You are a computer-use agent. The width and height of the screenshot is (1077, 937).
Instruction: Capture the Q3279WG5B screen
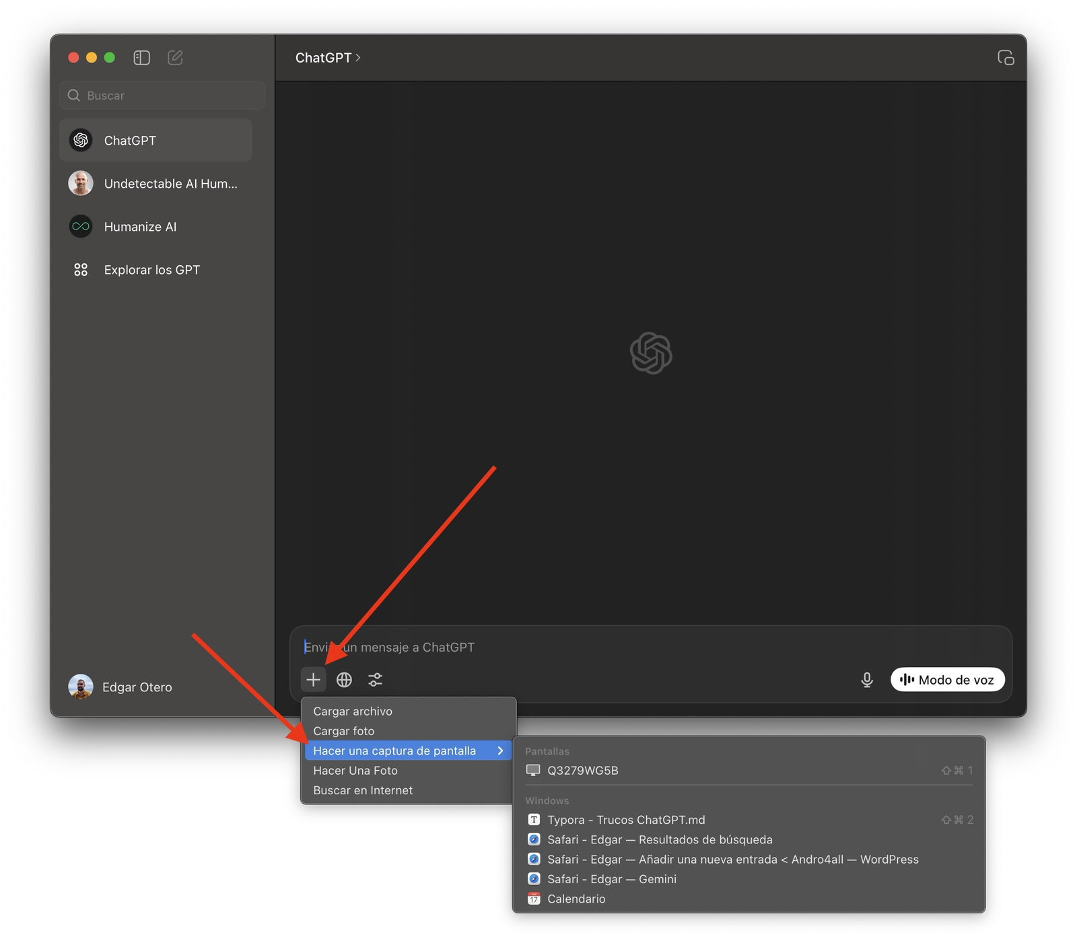pyautogui.click(x=749, y=770)
